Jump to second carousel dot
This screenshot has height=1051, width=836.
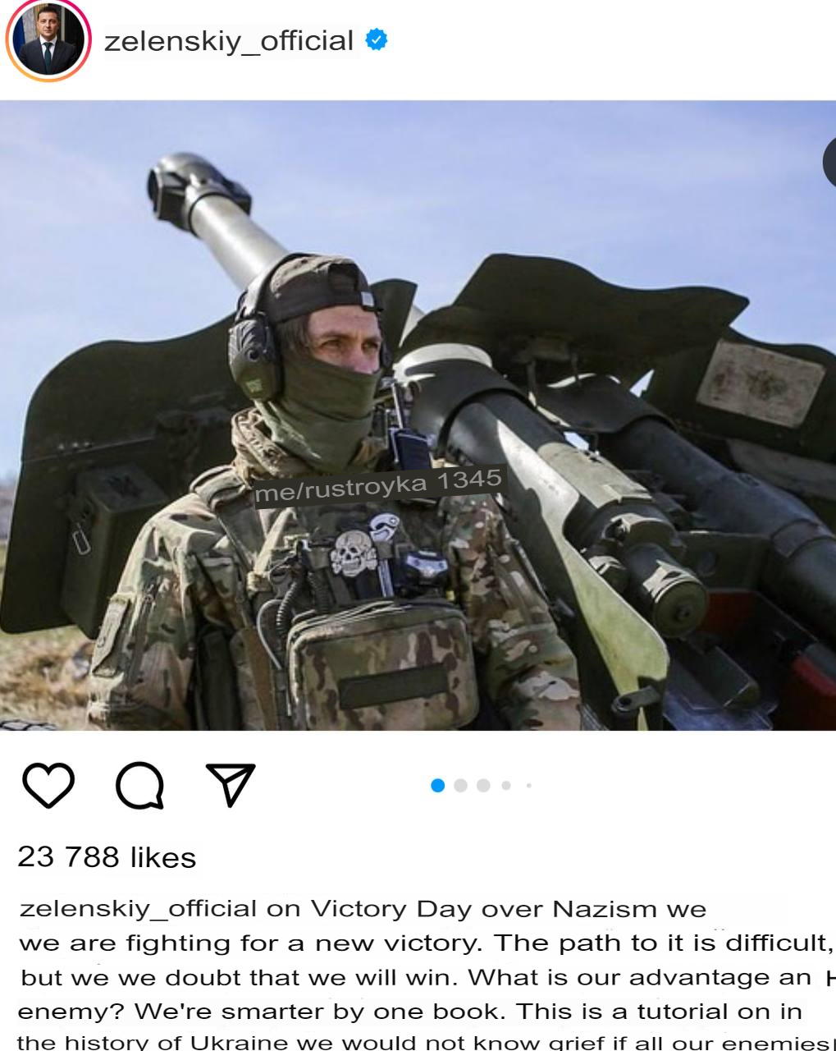[x=460, y=786]
